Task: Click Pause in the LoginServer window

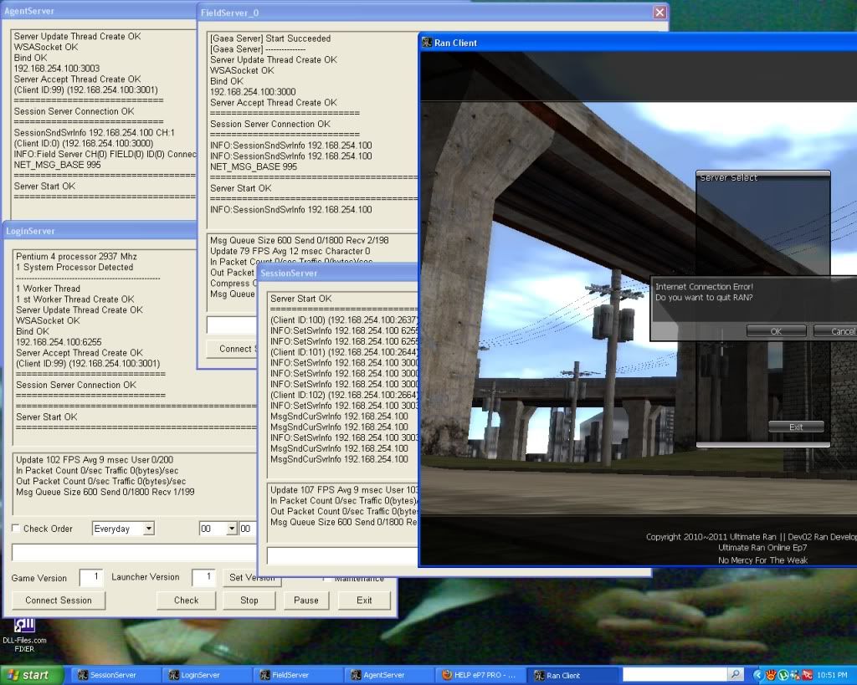Action: point(305,600)
